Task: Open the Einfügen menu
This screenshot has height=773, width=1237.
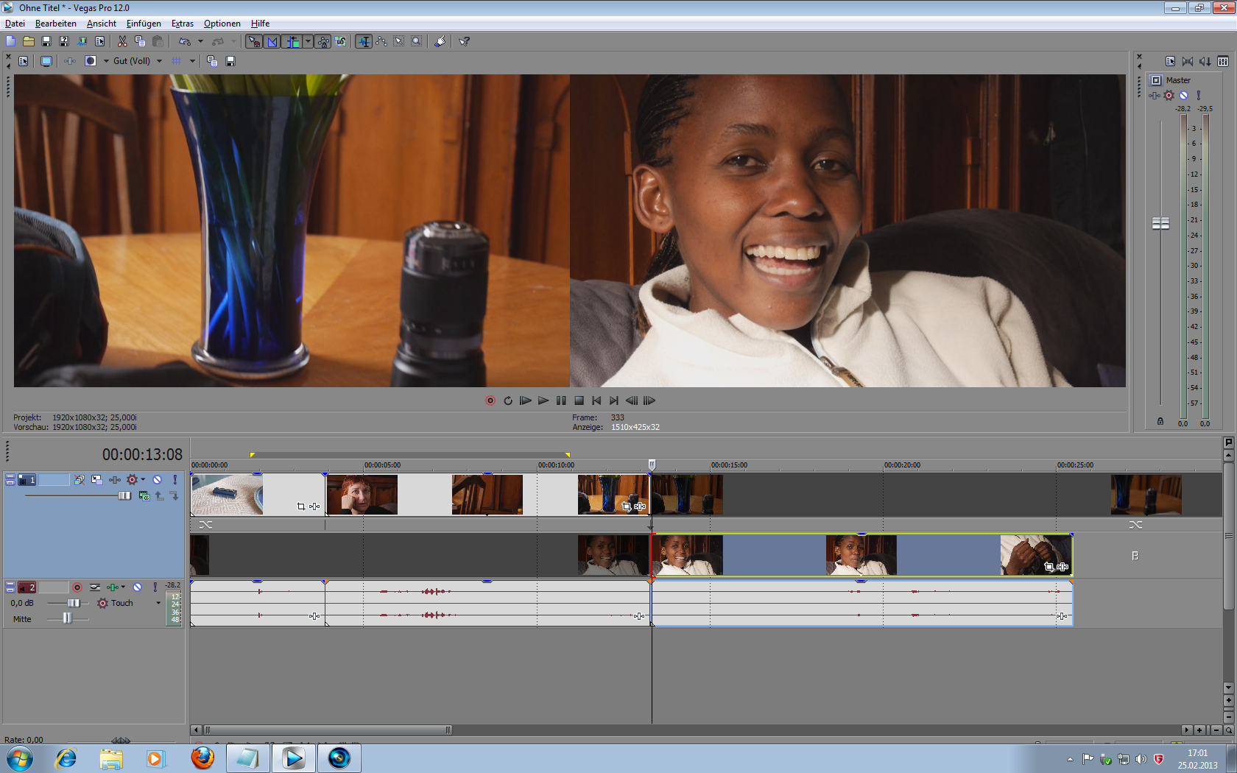Action: [x=144, y=24]
